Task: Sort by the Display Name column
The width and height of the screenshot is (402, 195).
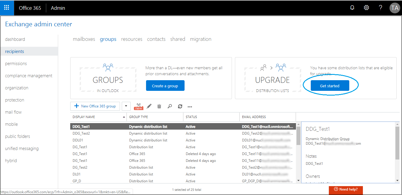Action: (98, 117)
